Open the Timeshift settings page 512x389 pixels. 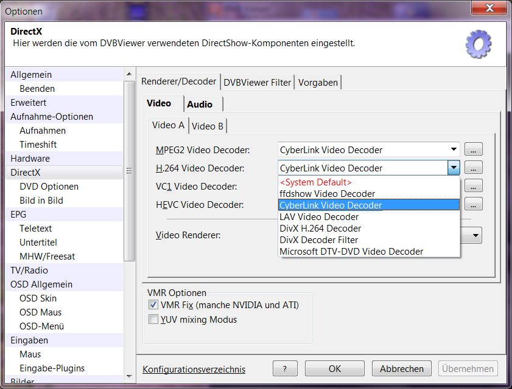point(65,145)
